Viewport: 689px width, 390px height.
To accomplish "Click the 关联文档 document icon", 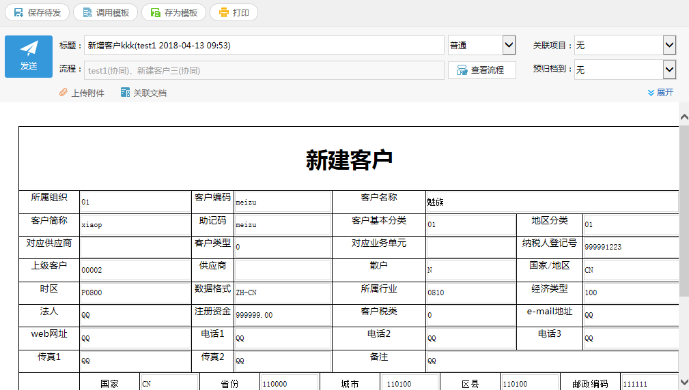I will click(125, 93).
